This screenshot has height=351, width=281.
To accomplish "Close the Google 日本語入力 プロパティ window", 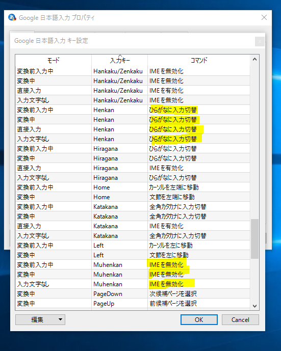I will 264,17.
